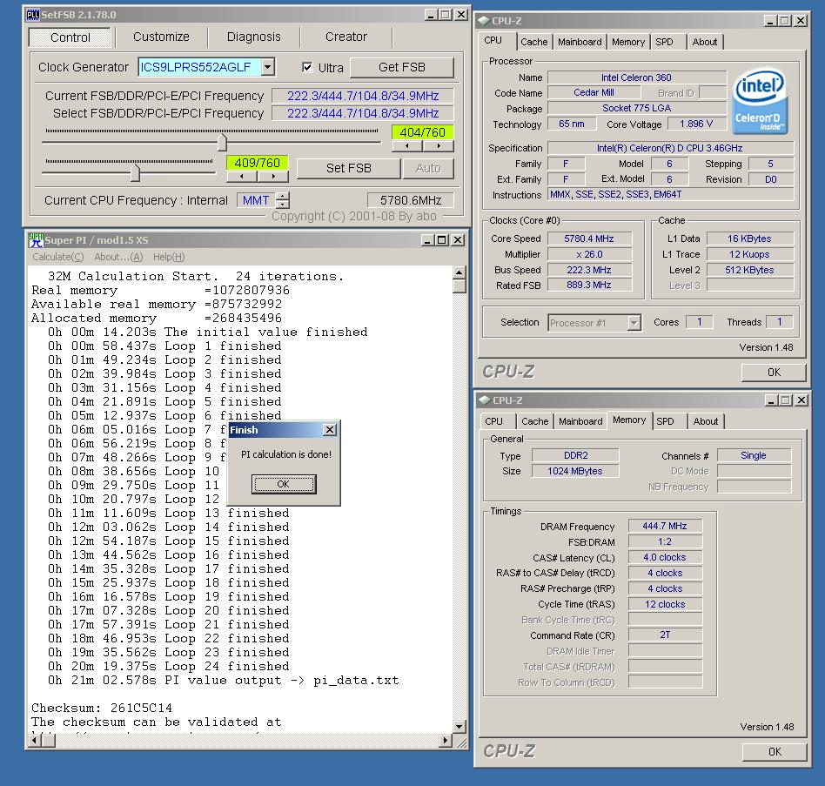825x786 pixels.
Task: Click the Command Rate 2T value
Action: point(665,635)
